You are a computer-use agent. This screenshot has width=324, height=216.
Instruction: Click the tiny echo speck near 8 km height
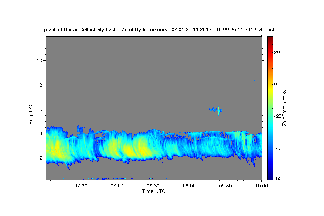[x=255, y=80]
